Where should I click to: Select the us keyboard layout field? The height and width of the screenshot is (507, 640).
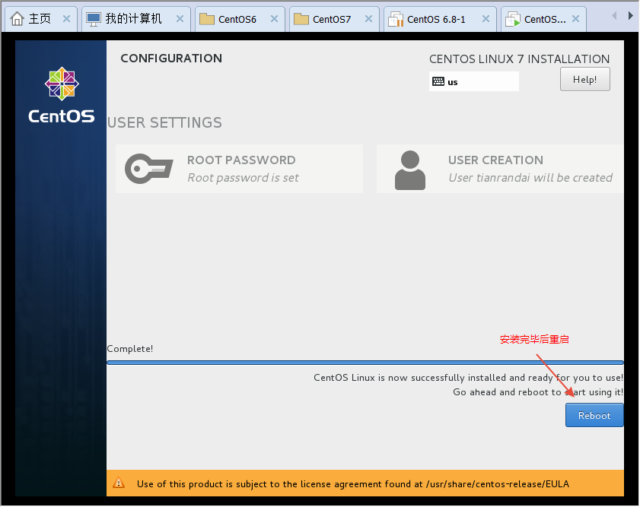click(x=473, y=81)
